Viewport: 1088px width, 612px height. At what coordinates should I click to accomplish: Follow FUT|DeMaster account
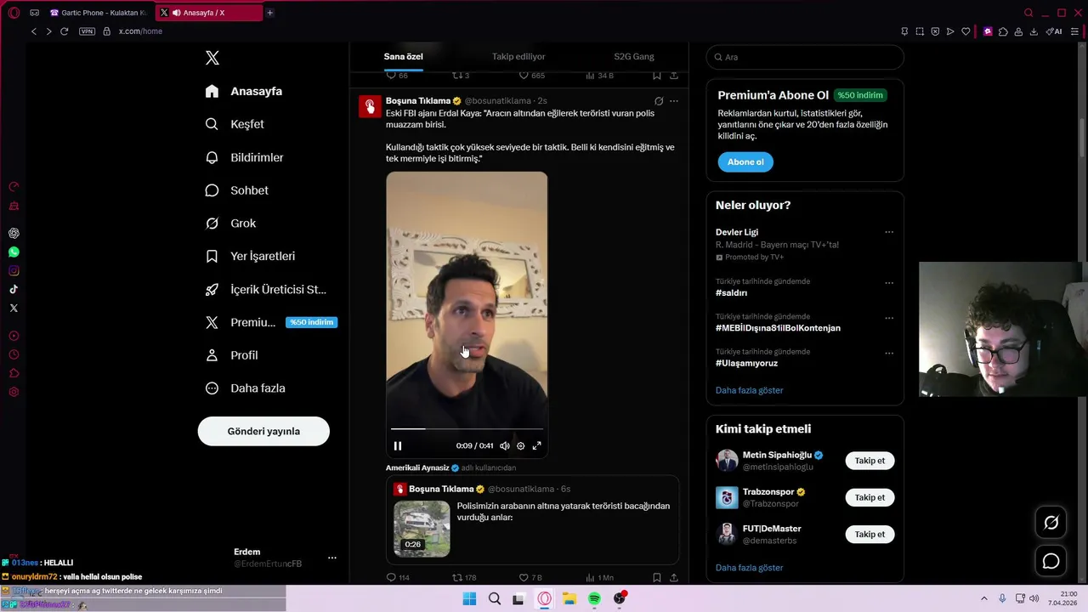tap(870, 535)
